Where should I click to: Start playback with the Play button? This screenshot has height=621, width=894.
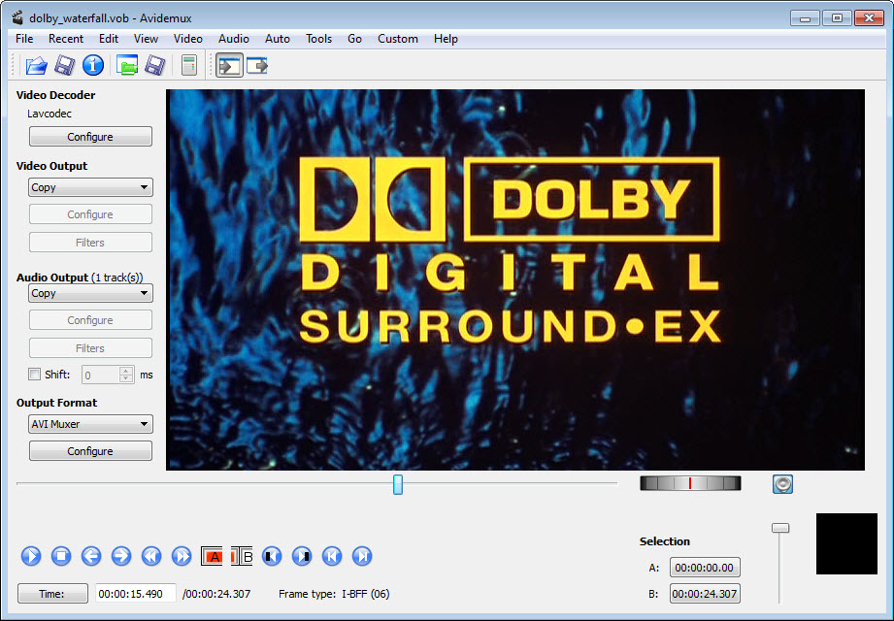pyautogui.click(x=31, y=556)
